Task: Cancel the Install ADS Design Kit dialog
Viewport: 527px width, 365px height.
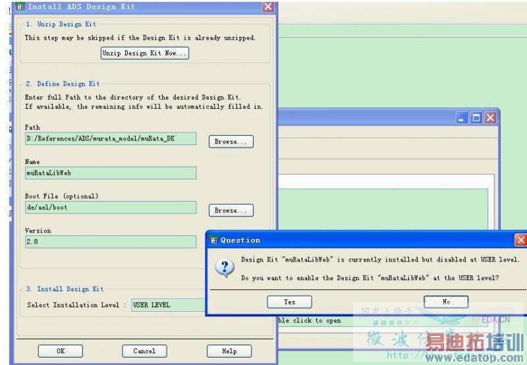Action: [x=144, y=351]
